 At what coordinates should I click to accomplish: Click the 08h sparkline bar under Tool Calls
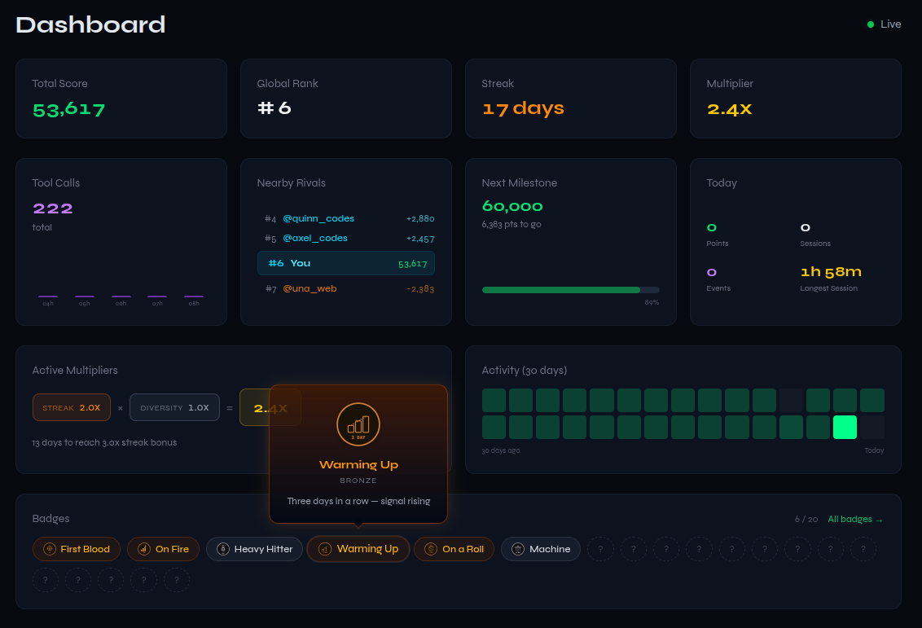pyautogui.click(x=193, y=296)
